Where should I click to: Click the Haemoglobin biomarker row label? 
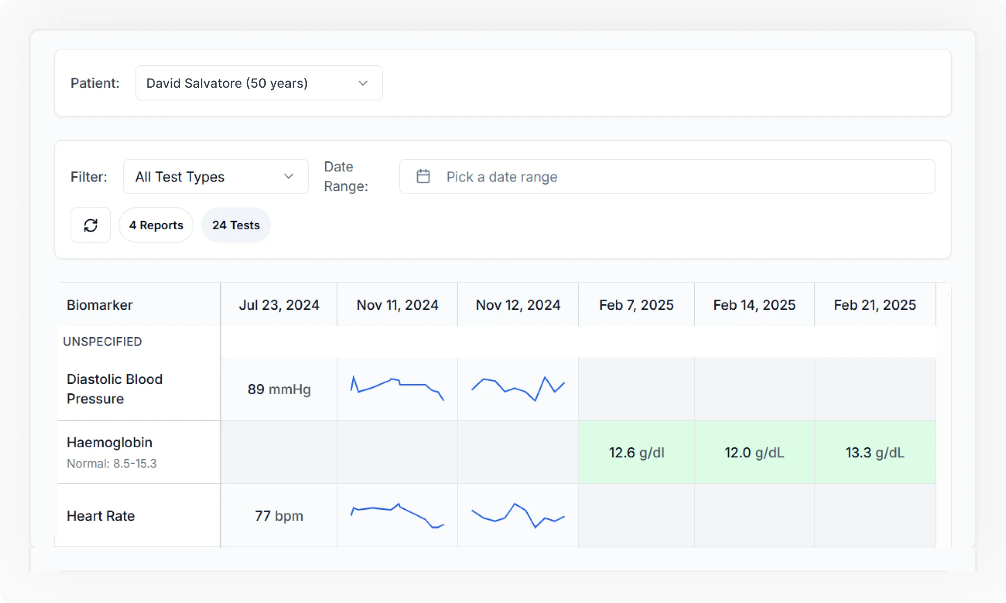click(110, 442)
